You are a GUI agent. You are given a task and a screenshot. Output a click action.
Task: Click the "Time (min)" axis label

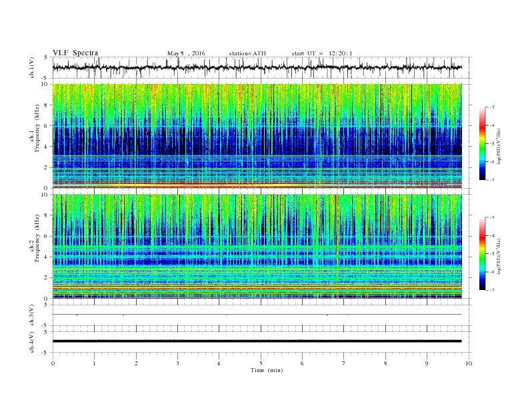click(x=267, y=370)
